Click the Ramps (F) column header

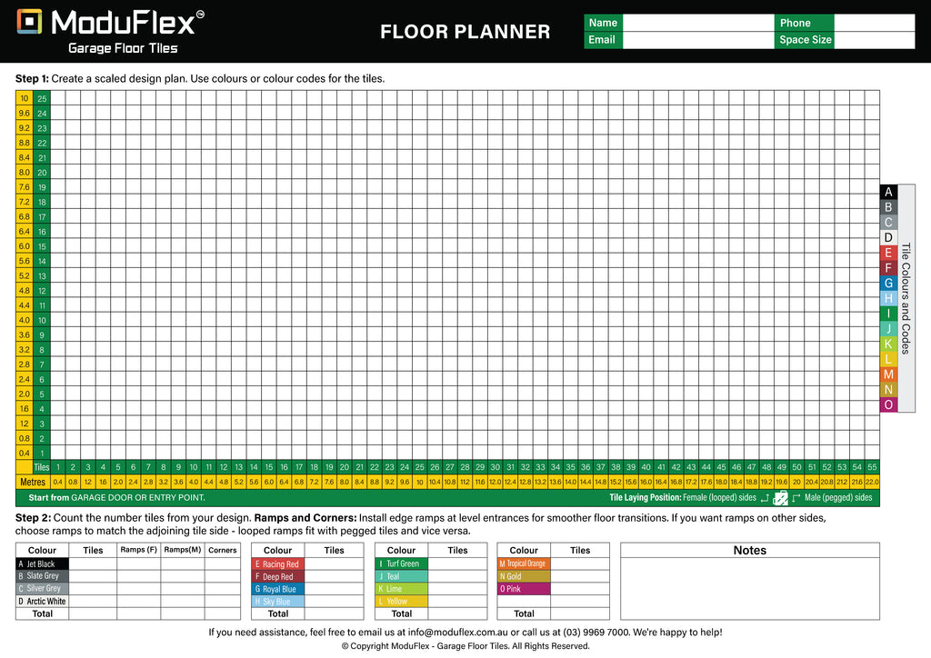pyautogui.click(x=139, y=550)
